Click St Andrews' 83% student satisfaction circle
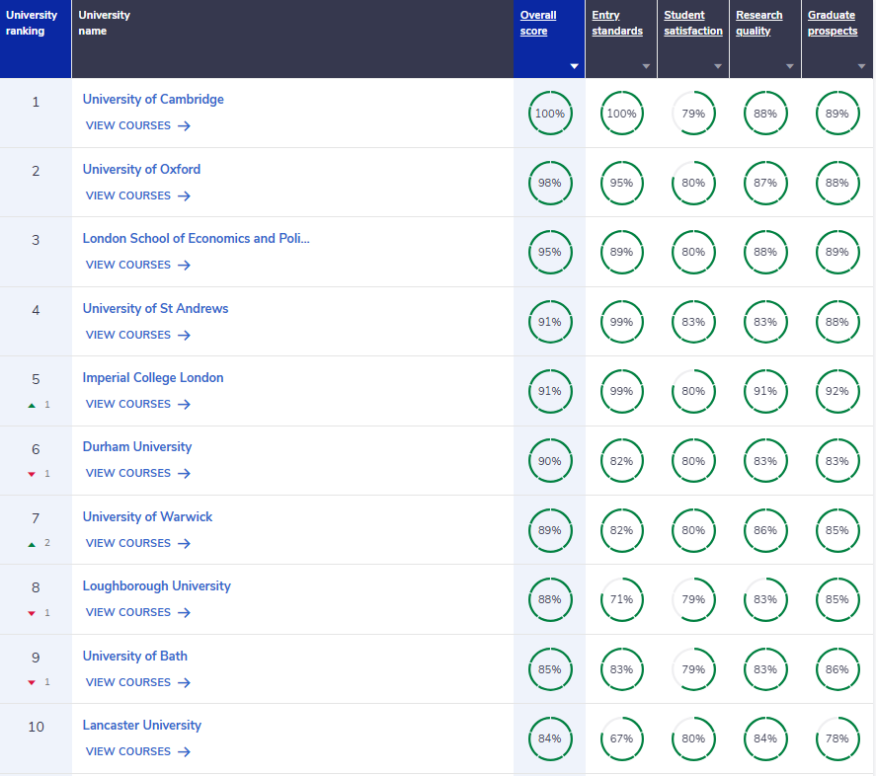The width and height of the screenshot is (876, 776). [x=693, y=322]
